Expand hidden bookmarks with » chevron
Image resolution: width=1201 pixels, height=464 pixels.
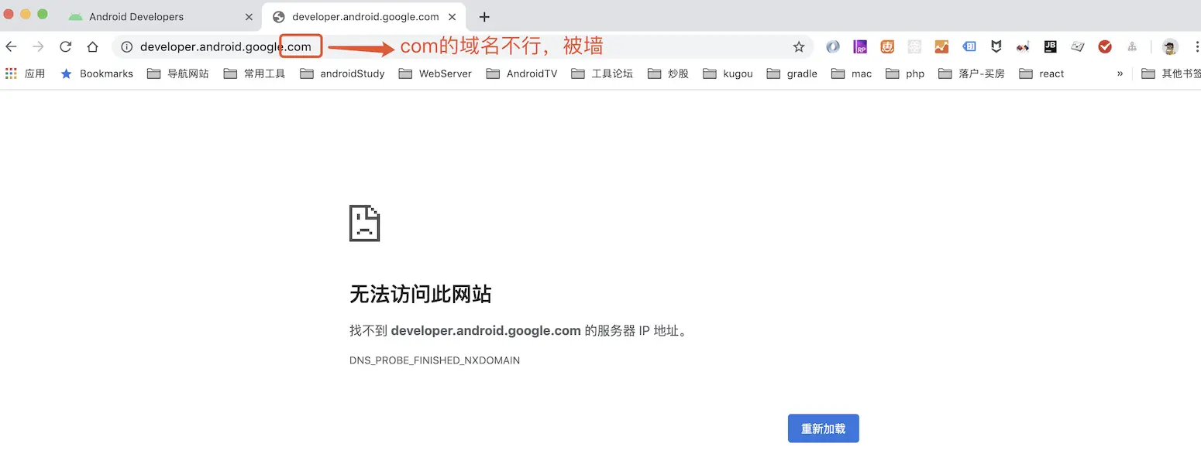[1120, 73]
